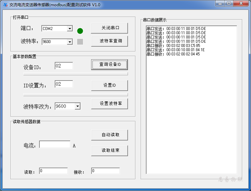The height and width of the screenshot is (191, 251).
Task: Click the 查询设备ID button
Action: coord(109,65)
